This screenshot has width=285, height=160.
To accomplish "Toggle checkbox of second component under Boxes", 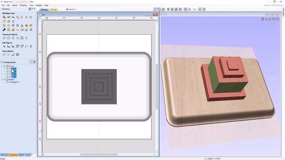I will point(8,72).
